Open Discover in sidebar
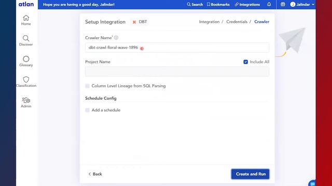Screen dimensions: 332x186 click(26, 41)
